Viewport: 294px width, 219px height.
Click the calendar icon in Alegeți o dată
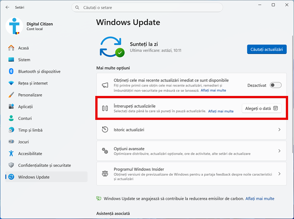(x=275, y=108)
